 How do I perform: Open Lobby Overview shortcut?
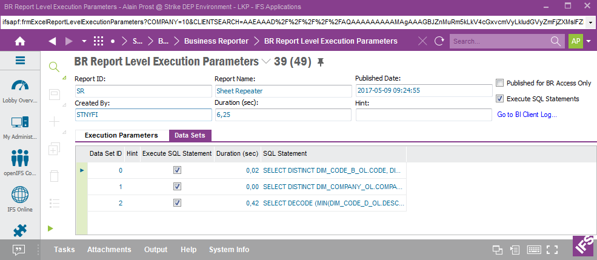click(x=20, y=92)
